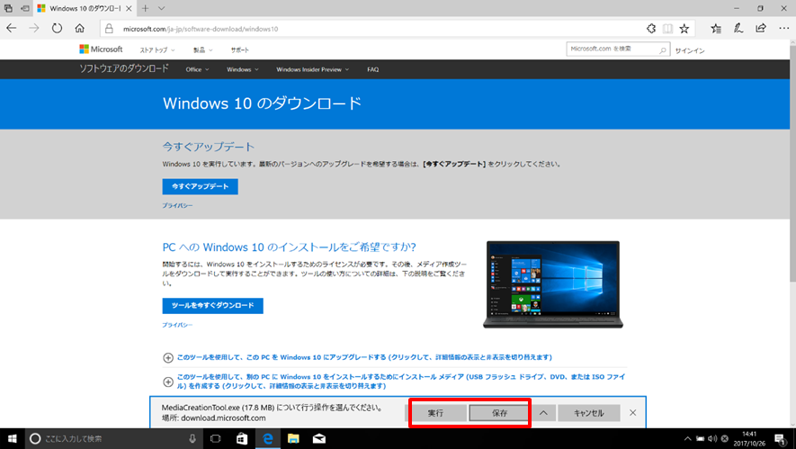The image size is (796, 449).
Task: Open the Hub favorites list icon
Action: point(716,29)
